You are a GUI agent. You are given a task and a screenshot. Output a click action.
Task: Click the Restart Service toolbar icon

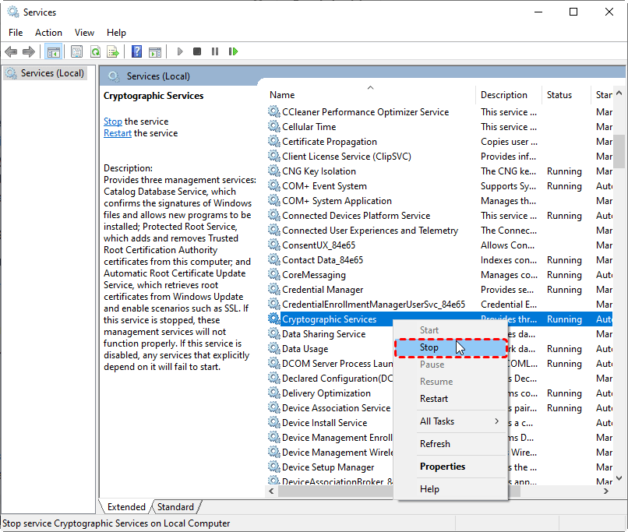[x=233, y=51]
